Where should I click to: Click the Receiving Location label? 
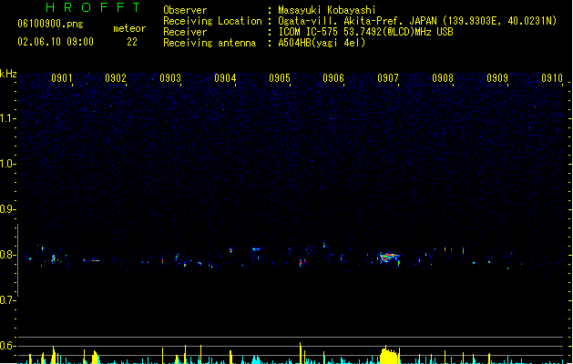tap(212, 21)
